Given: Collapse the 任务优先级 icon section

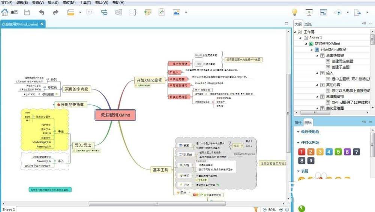Looking at the screenshot, I should (298, 143).
